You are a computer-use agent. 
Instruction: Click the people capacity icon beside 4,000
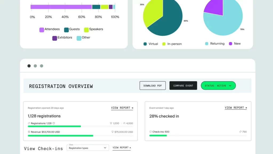click(x=124, y=123)
